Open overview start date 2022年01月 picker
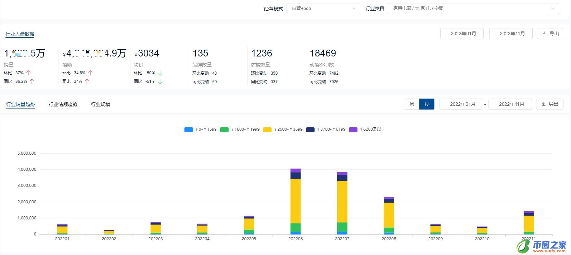Viewport: 571px width, 255px height. click(x=462, y=34)
